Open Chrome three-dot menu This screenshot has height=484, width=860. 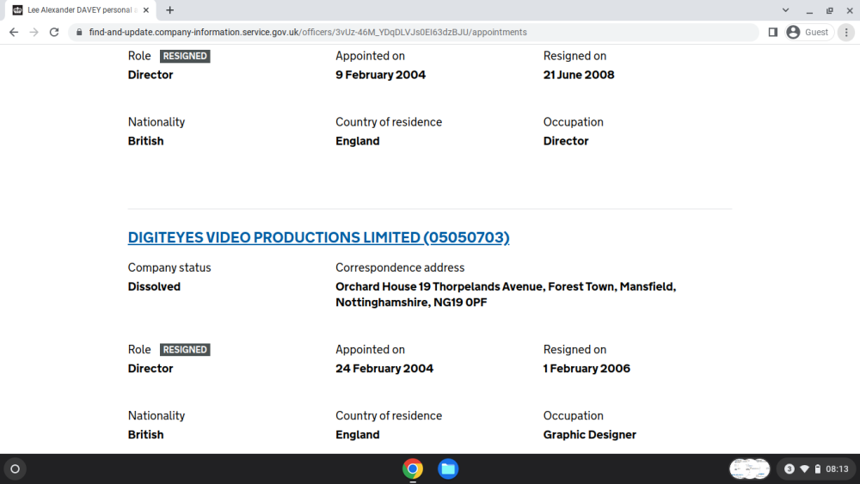pos(846,33)
